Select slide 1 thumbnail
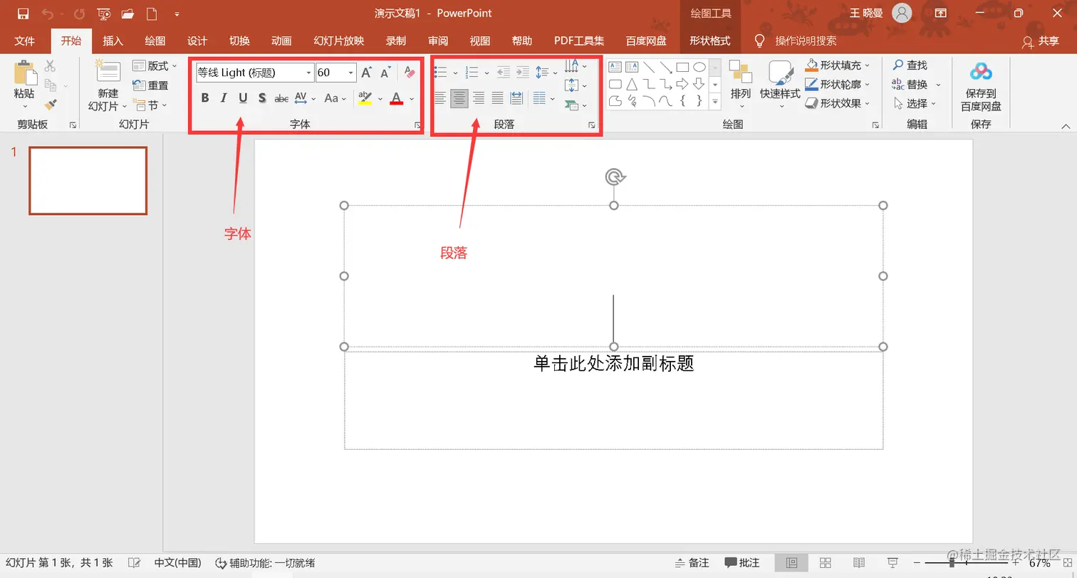Image resolution: width=1077 pixels, height=578 pixels. tap(88, 181)
